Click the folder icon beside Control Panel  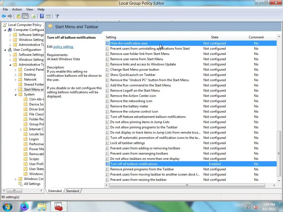tap(20, 70)
